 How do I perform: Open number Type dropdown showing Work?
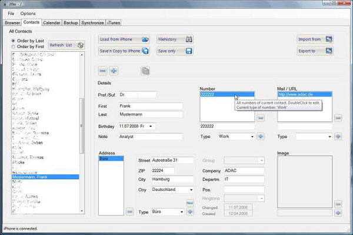point(252,137)
